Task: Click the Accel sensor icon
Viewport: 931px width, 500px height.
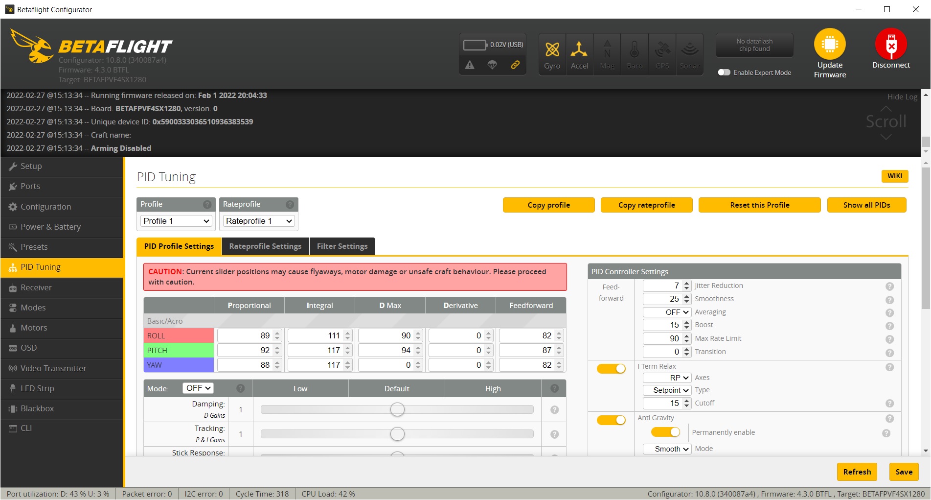Action: pyautogui.click(x=579, y=49)
